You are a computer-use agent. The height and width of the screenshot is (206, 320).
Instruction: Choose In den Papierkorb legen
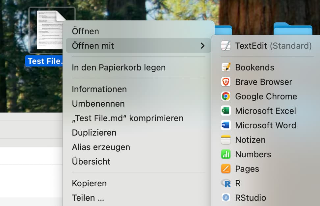click(x=119, y=67)
